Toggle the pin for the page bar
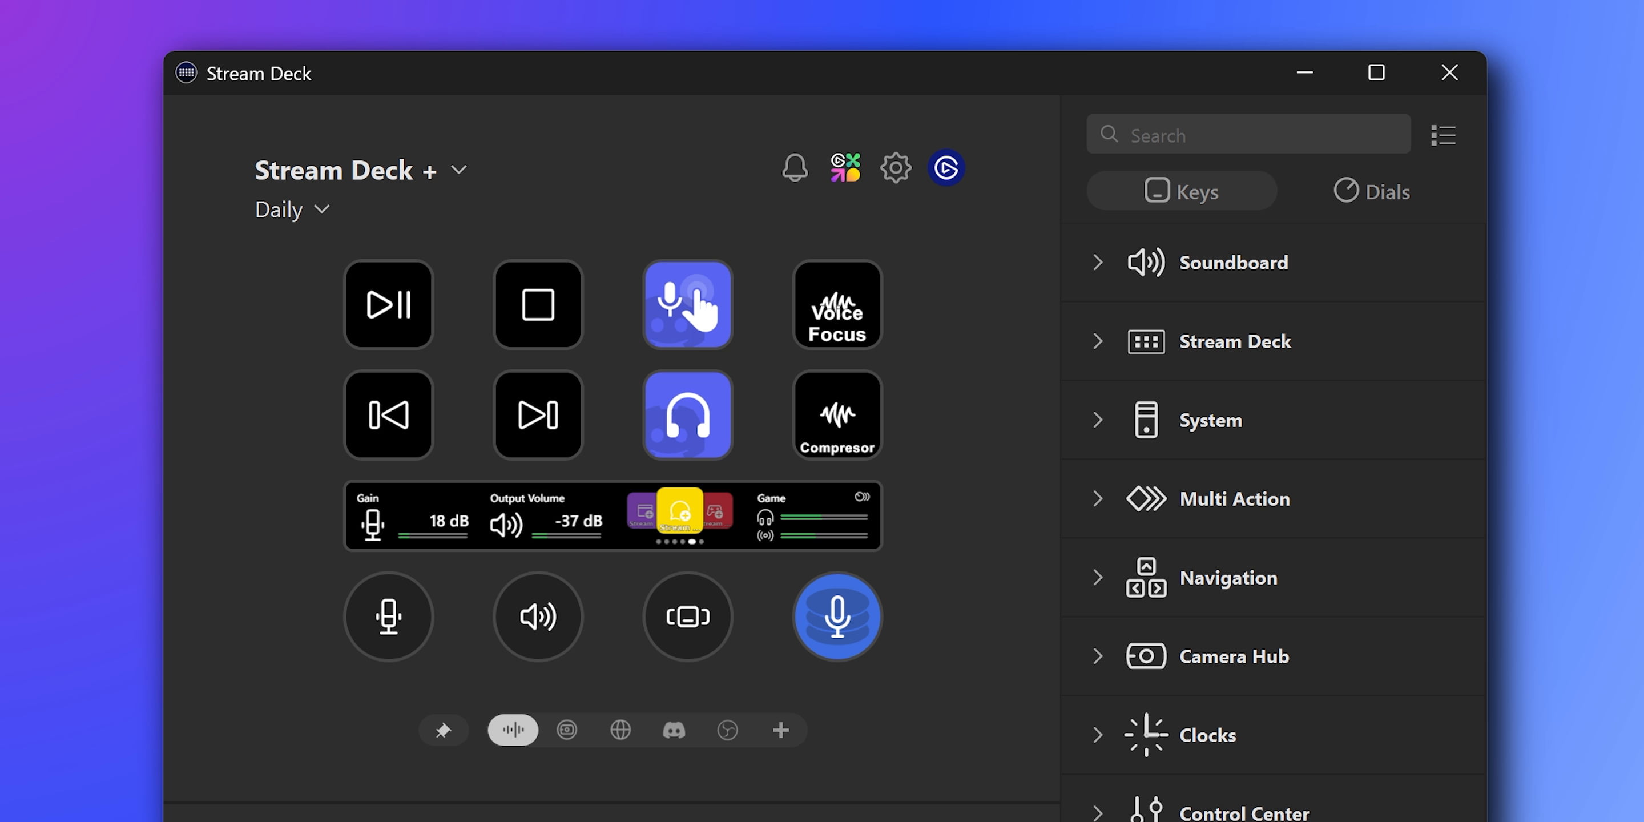The width and height of the screenshot is (1644, 822). point(444,730)
